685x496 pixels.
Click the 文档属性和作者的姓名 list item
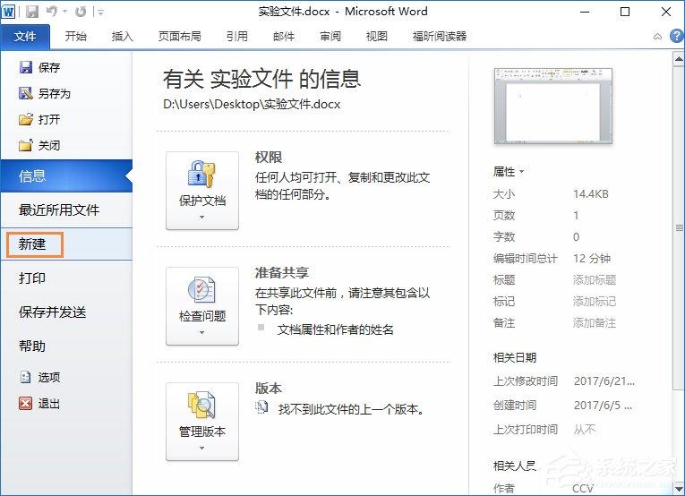click(x=335, y=329)
